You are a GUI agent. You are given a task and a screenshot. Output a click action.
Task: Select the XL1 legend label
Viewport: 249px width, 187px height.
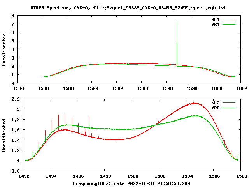click(215, 19)
